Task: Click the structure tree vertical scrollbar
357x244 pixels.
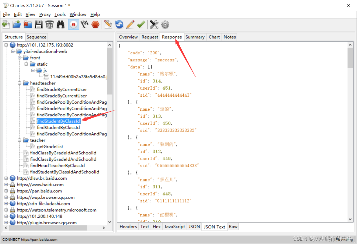Action: [x=110, y=70]
